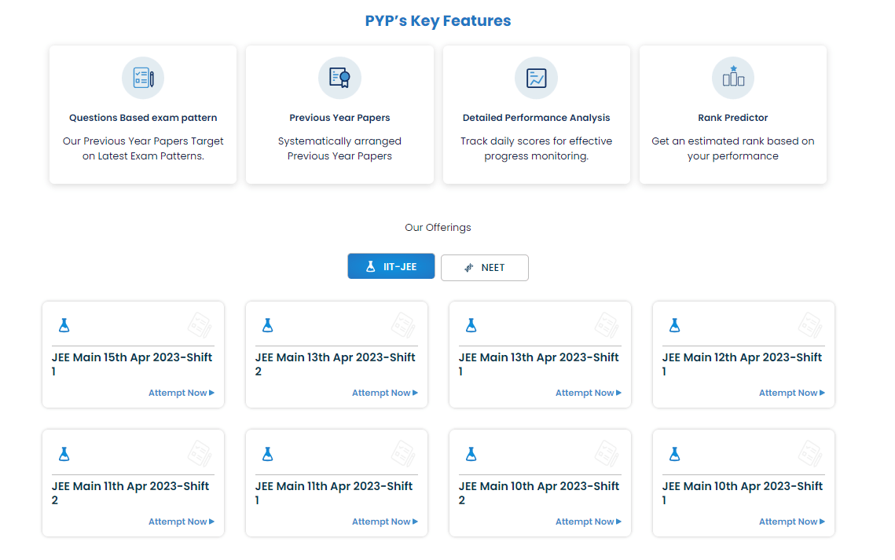Screen dimensions: 895x560
Task: Attempt Now for JEE Main 10th Apr Shift 2
Action: (588, 522)
